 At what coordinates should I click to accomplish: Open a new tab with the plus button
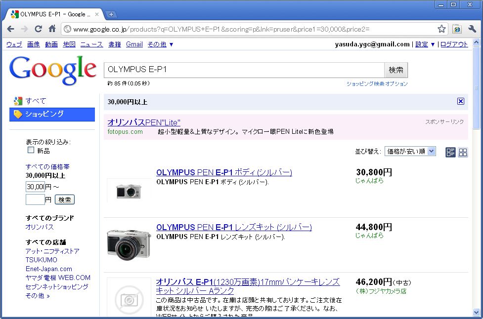click(111, 14)
